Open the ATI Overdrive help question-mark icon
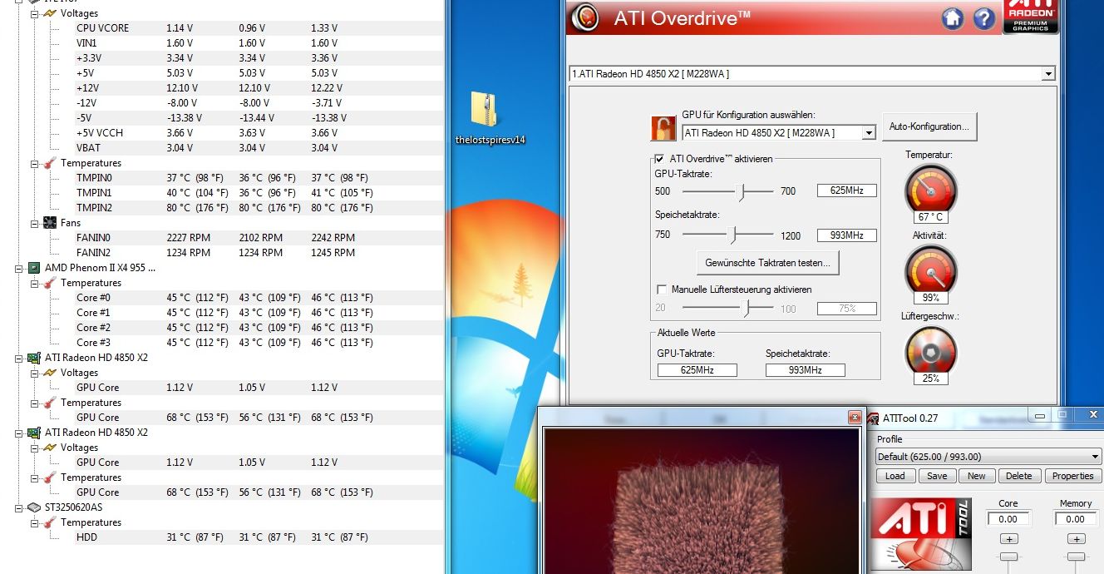Image resolution: width=1104 pixels, height=574 pixels. (983, 18)
